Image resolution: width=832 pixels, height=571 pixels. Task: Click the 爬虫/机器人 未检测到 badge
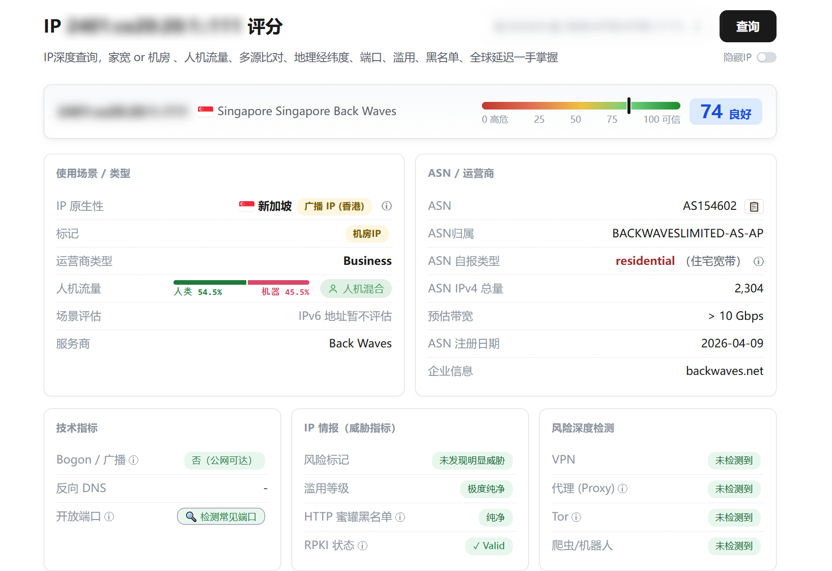coord(734,546)
